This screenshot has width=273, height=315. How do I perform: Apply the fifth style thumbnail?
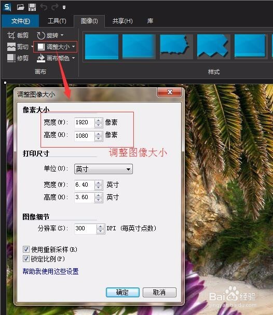point(251,47)
